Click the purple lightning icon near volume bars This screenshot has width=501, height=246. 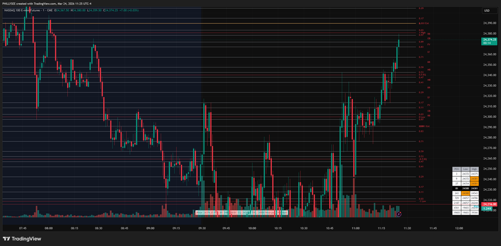pos(399,214)
